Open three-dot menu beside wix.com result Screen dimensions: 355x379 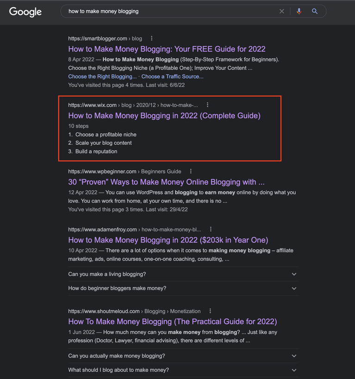pos(207,105)
